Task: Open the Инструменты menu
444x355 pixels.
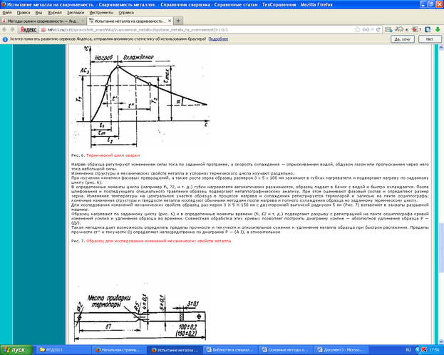Action: pos(101,13)
